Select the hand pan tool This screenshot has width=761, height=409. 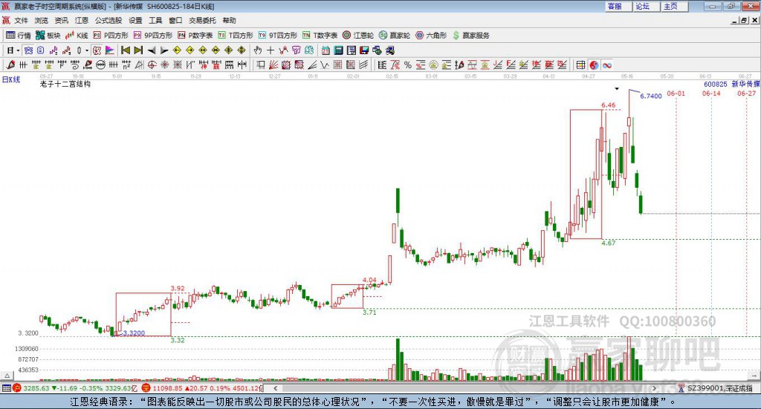pyautogui.click(x=258, y=50)
